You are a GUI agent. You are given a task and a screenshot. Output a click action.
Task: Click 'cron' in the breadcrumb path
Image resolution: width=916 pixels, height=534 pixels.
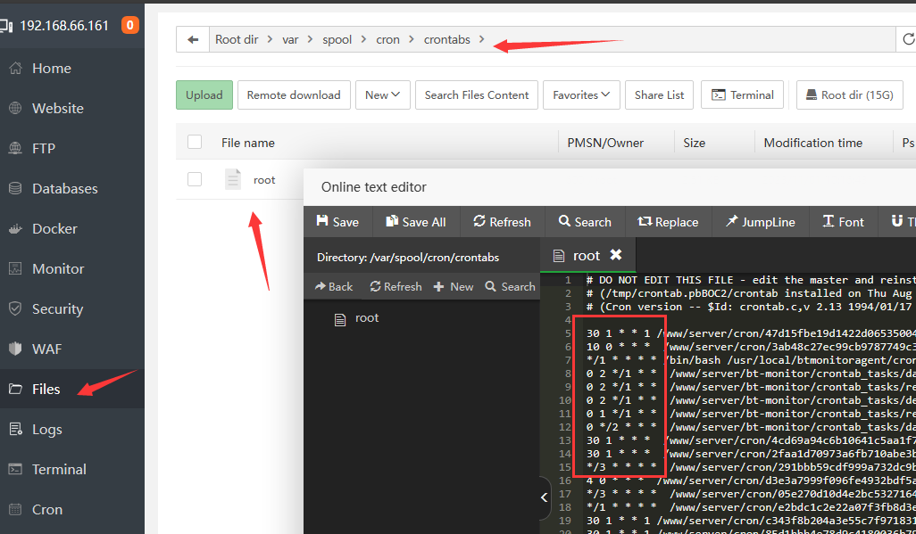pyautogui.click(x=387, y=40)
